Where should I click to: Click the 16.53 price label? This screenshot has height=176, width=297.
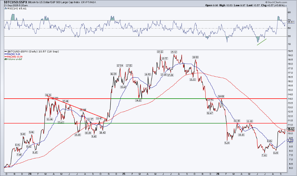148,75
